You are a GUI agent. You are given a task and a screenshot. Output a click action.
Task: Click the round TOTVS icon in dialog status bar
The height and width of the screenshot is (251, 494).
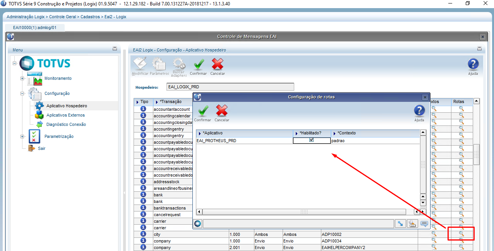coord(198,223)
